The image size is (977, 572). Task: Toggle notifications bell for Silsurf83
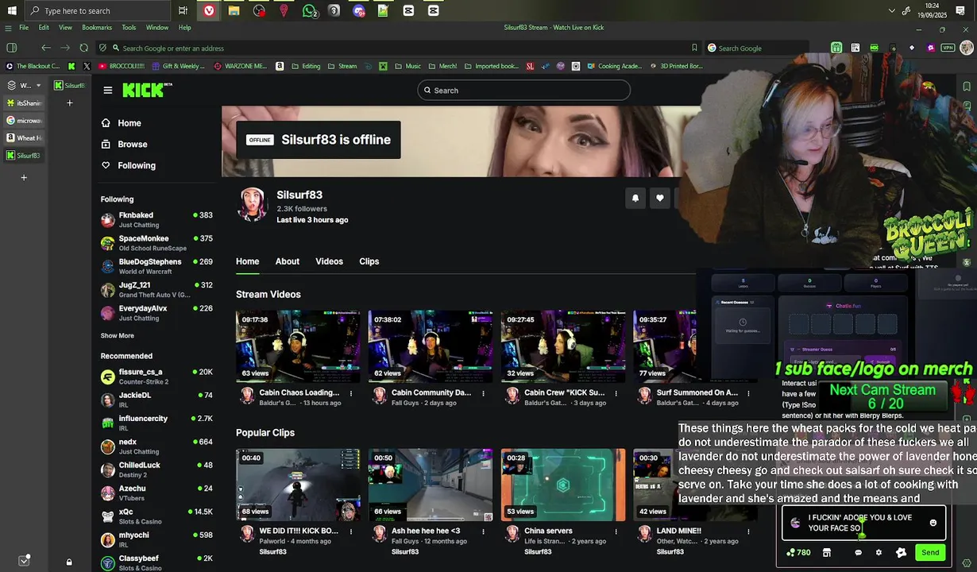pos(635,198)
